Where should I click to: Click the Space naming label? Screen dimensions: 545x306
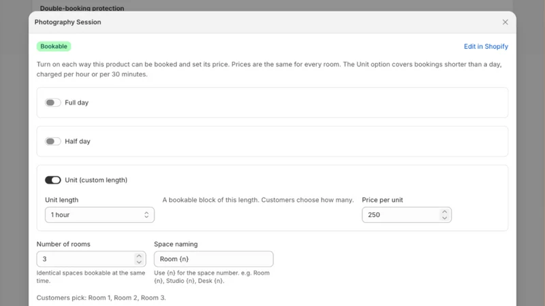tap(176, 244)
